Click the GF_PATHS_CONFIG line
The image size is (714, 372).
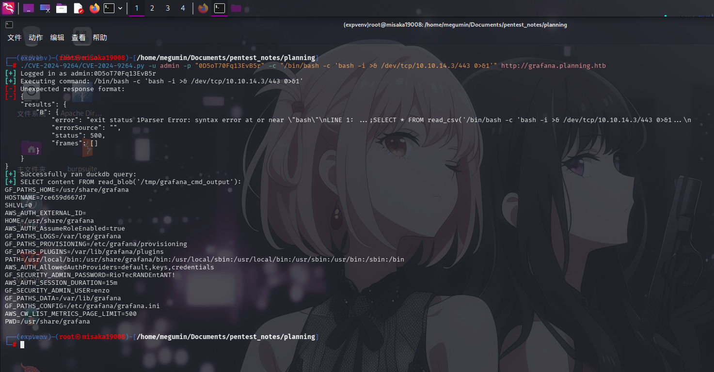[x=82, y=306]
